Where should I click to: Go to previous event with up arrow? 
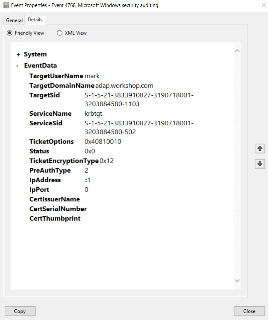point(260,148)
